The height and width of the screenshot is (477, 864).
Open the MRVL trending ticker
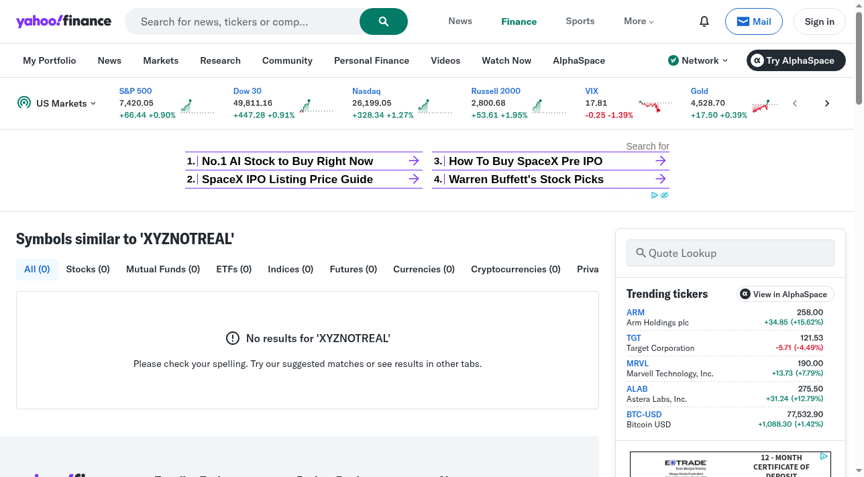point(638,364)
